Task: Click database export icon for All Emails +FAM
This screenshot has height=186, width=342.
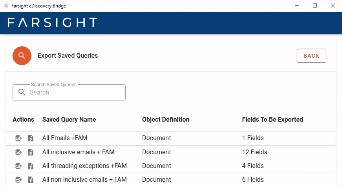Action: click(18, 138)
